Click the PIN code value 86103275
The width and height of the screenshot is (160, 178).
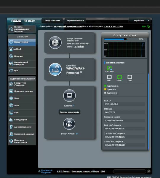(x=124, y=112)
